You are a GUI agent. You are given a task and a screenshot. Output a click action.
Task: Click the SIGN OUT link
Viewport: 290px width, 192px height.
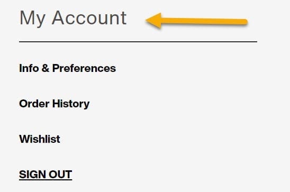tap(46, 175)
